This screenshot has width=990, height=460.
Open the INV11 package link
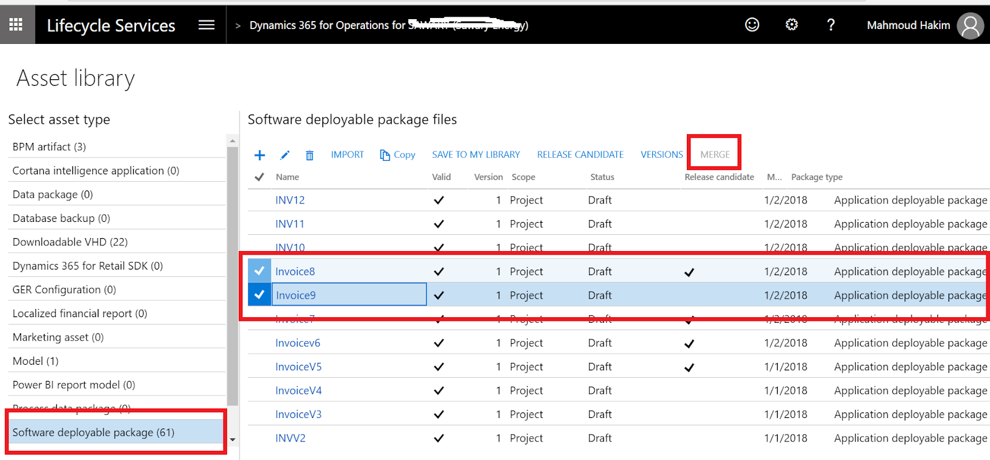(290, 224)
